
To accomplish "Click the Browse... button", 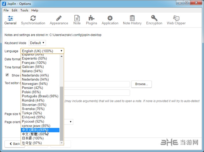I will point(142,84).
